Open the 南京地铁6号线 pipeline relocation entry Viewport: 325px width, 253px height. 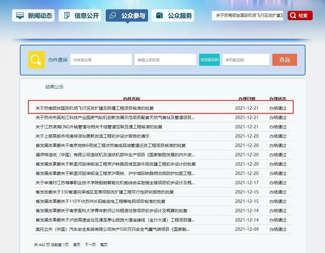click(x=110, y=145)
